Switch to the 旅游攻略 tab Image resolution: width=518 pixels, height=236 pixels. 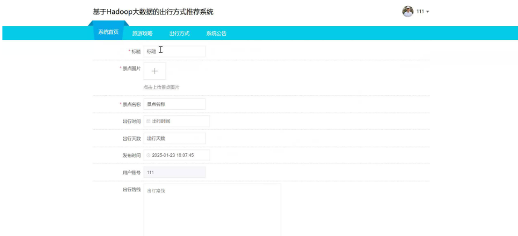pos(142,33)
